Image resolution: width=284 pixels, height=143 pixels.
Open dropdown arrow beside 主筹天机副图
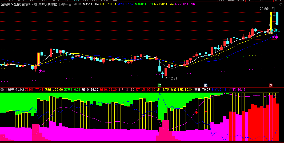point(2,90)
